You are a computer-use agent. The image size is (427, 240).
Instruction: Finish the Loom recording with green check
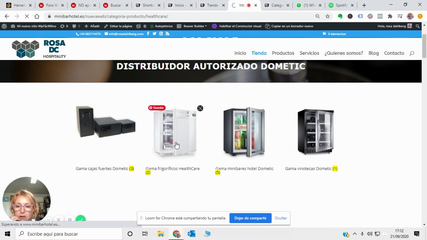tap(81, 220)
